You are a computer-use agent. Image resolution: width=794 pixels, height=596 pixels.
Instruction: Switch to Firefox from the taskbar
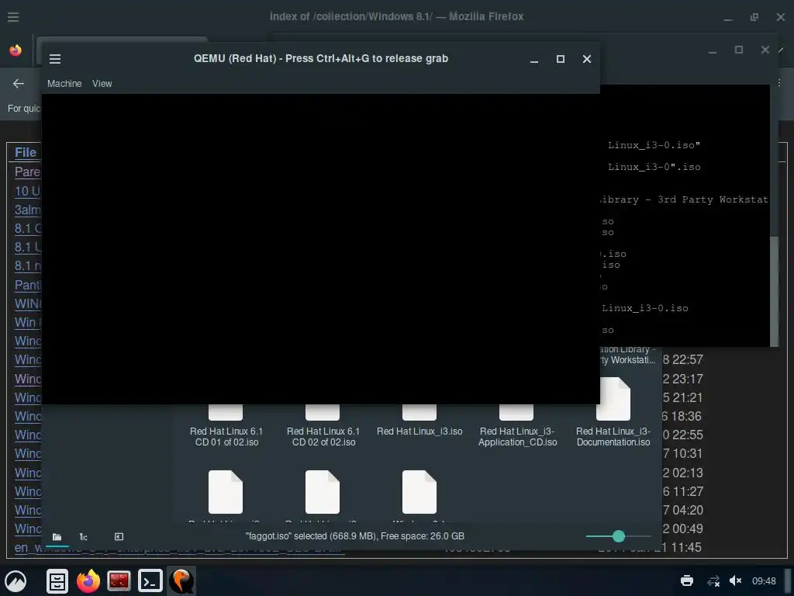point(88,580)
